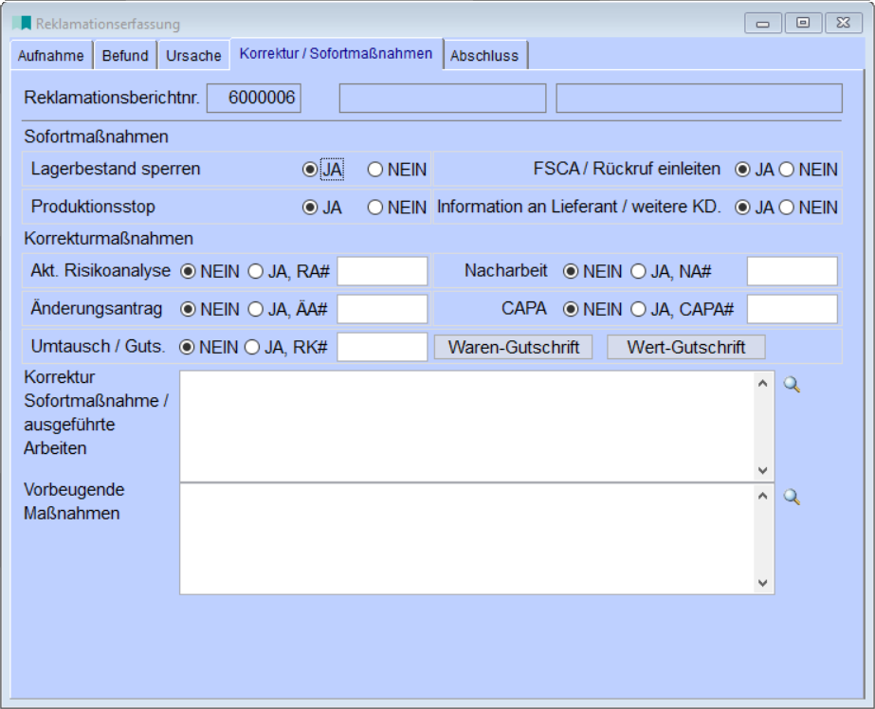Click the Reklamationserfassung window title icon

pos(22,24)
